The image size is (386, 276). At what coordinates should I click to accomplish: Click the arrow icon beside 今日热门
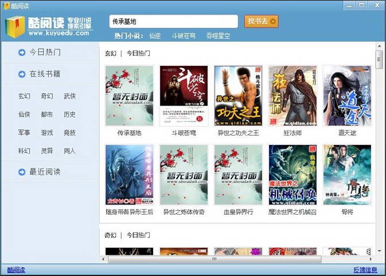(x=22, y=53)
